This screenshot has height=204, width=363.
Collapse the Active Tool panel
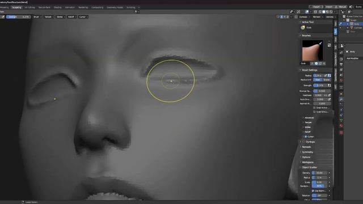(307, 22)
